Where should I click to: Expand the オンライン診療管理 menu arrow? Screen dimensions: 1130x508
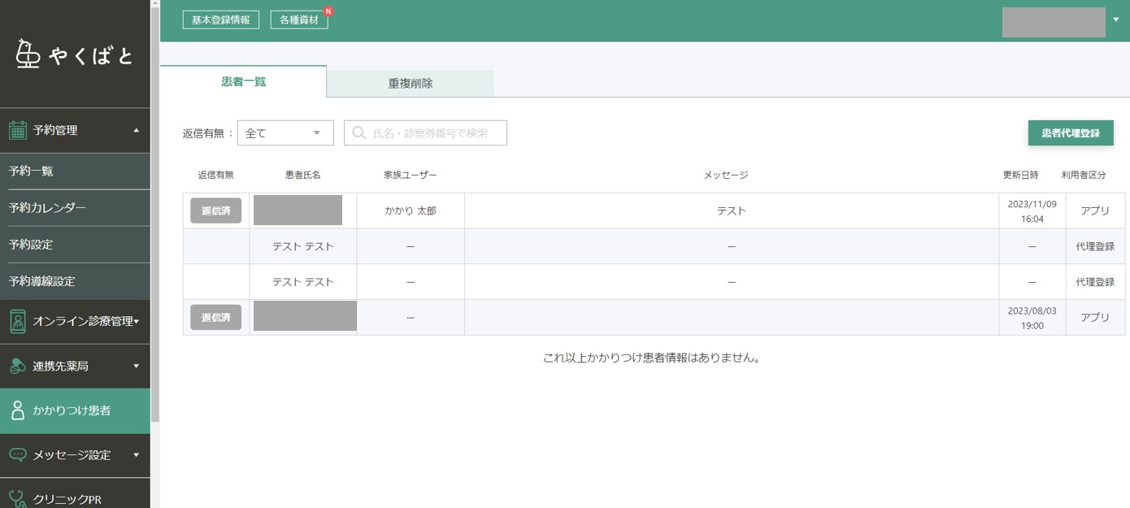(x=137, y=322)
